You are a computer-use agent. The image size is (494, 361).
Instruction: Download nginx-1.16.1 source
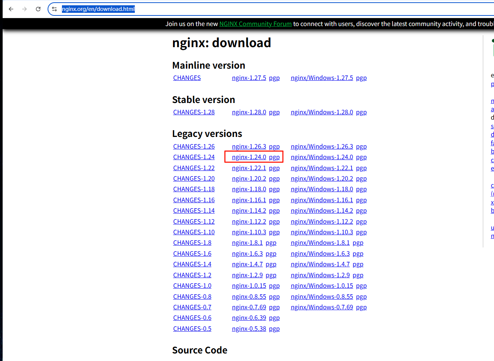(x=249, y=200)
